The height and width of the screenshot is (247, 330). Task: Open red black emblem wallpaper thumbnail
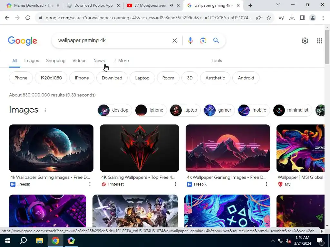coord(140,148)
